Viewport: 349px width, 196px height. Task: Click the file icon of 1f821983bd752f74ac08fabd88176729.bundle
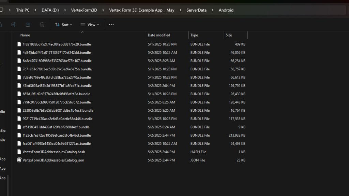click(x=19, y=44)
